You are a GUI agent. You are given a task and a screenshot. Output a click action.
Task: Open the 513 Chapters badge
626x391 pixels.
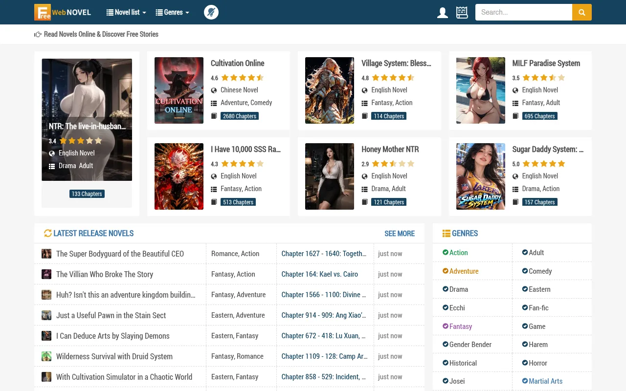point(238,202)
